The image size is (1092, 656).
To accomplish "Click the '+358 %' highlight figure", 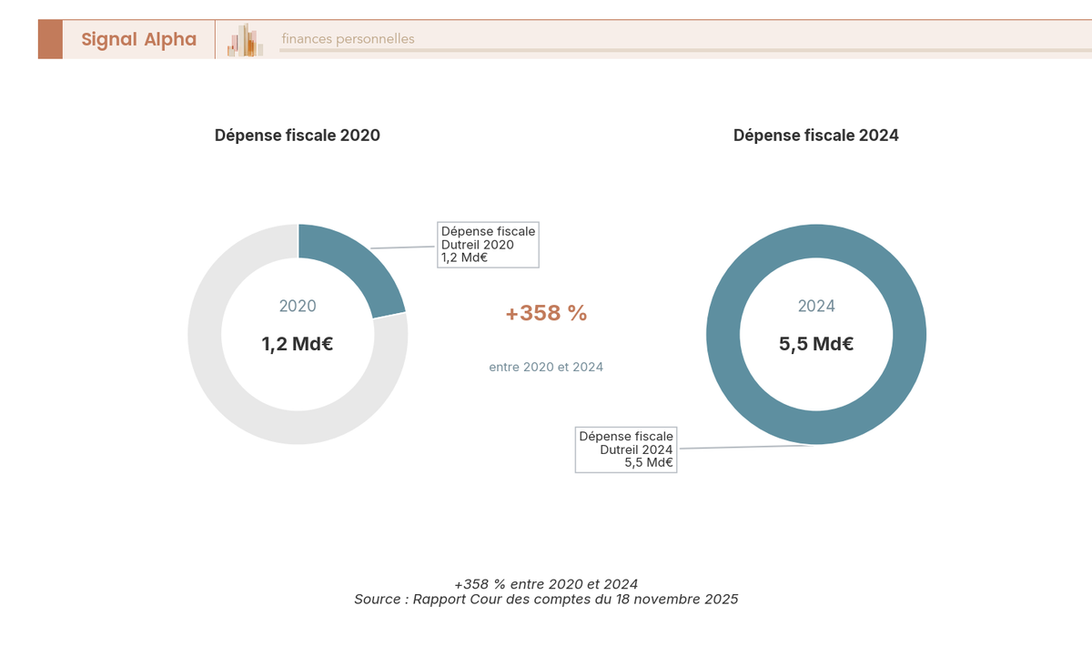I will 546,313.
